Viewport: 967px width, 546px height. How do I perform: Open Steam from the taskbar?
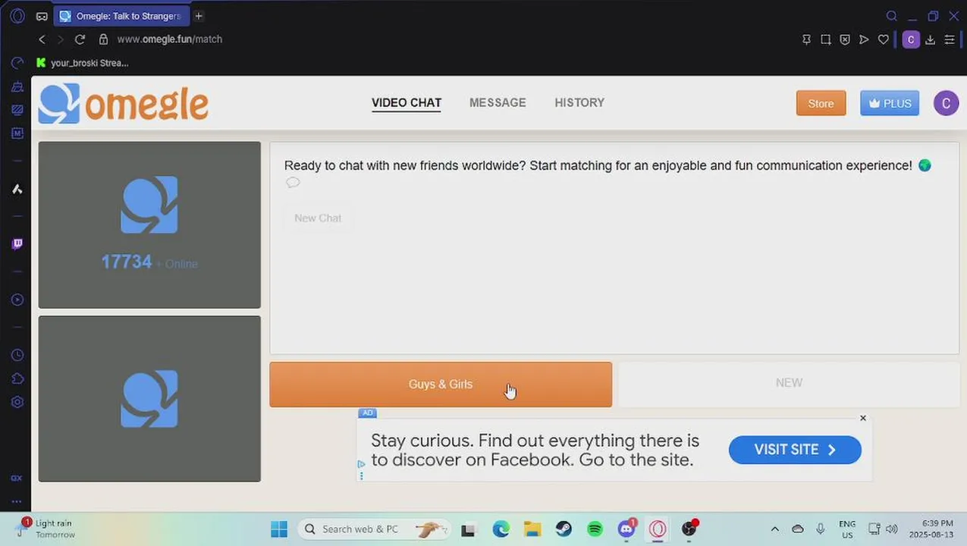pyautogui.click(x=564, y=529)
